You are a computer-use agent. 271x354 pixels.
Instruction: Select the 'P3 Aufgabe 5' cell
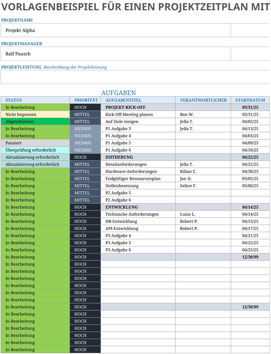pyautogui.click(x=138, y=243)
